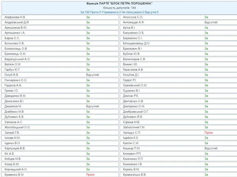Click the deputy name Жолобецький О.О.

click(x=17, y=127)
